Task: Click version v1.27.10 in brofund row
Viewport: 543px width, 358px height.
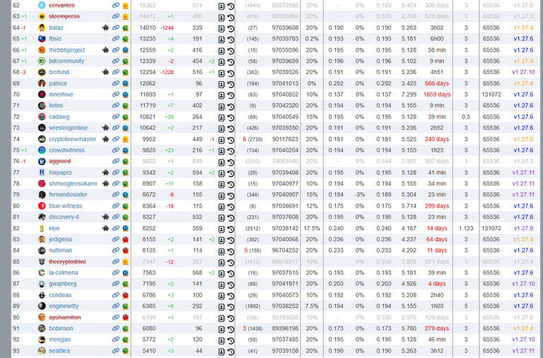Action: (x=523, y=72)
